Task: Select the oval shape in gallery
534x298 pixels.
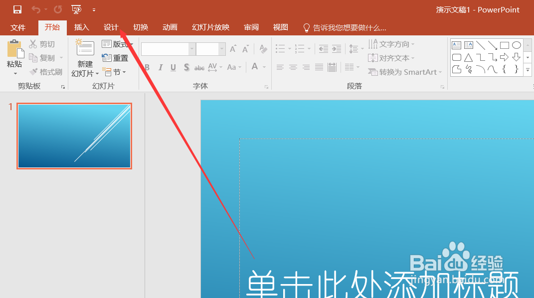Action: (516, 45)
